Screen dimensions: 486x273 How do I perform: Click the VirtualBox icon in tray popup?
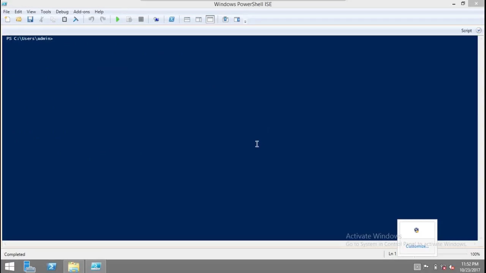pyautogui.click(x=417, y=230)
